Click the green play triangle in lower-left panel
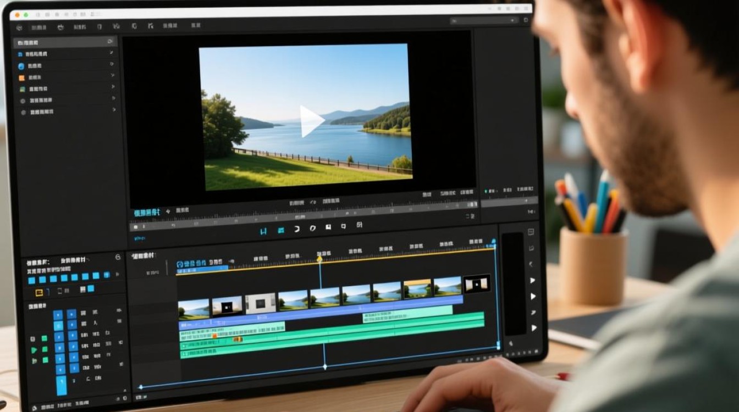 34,350
